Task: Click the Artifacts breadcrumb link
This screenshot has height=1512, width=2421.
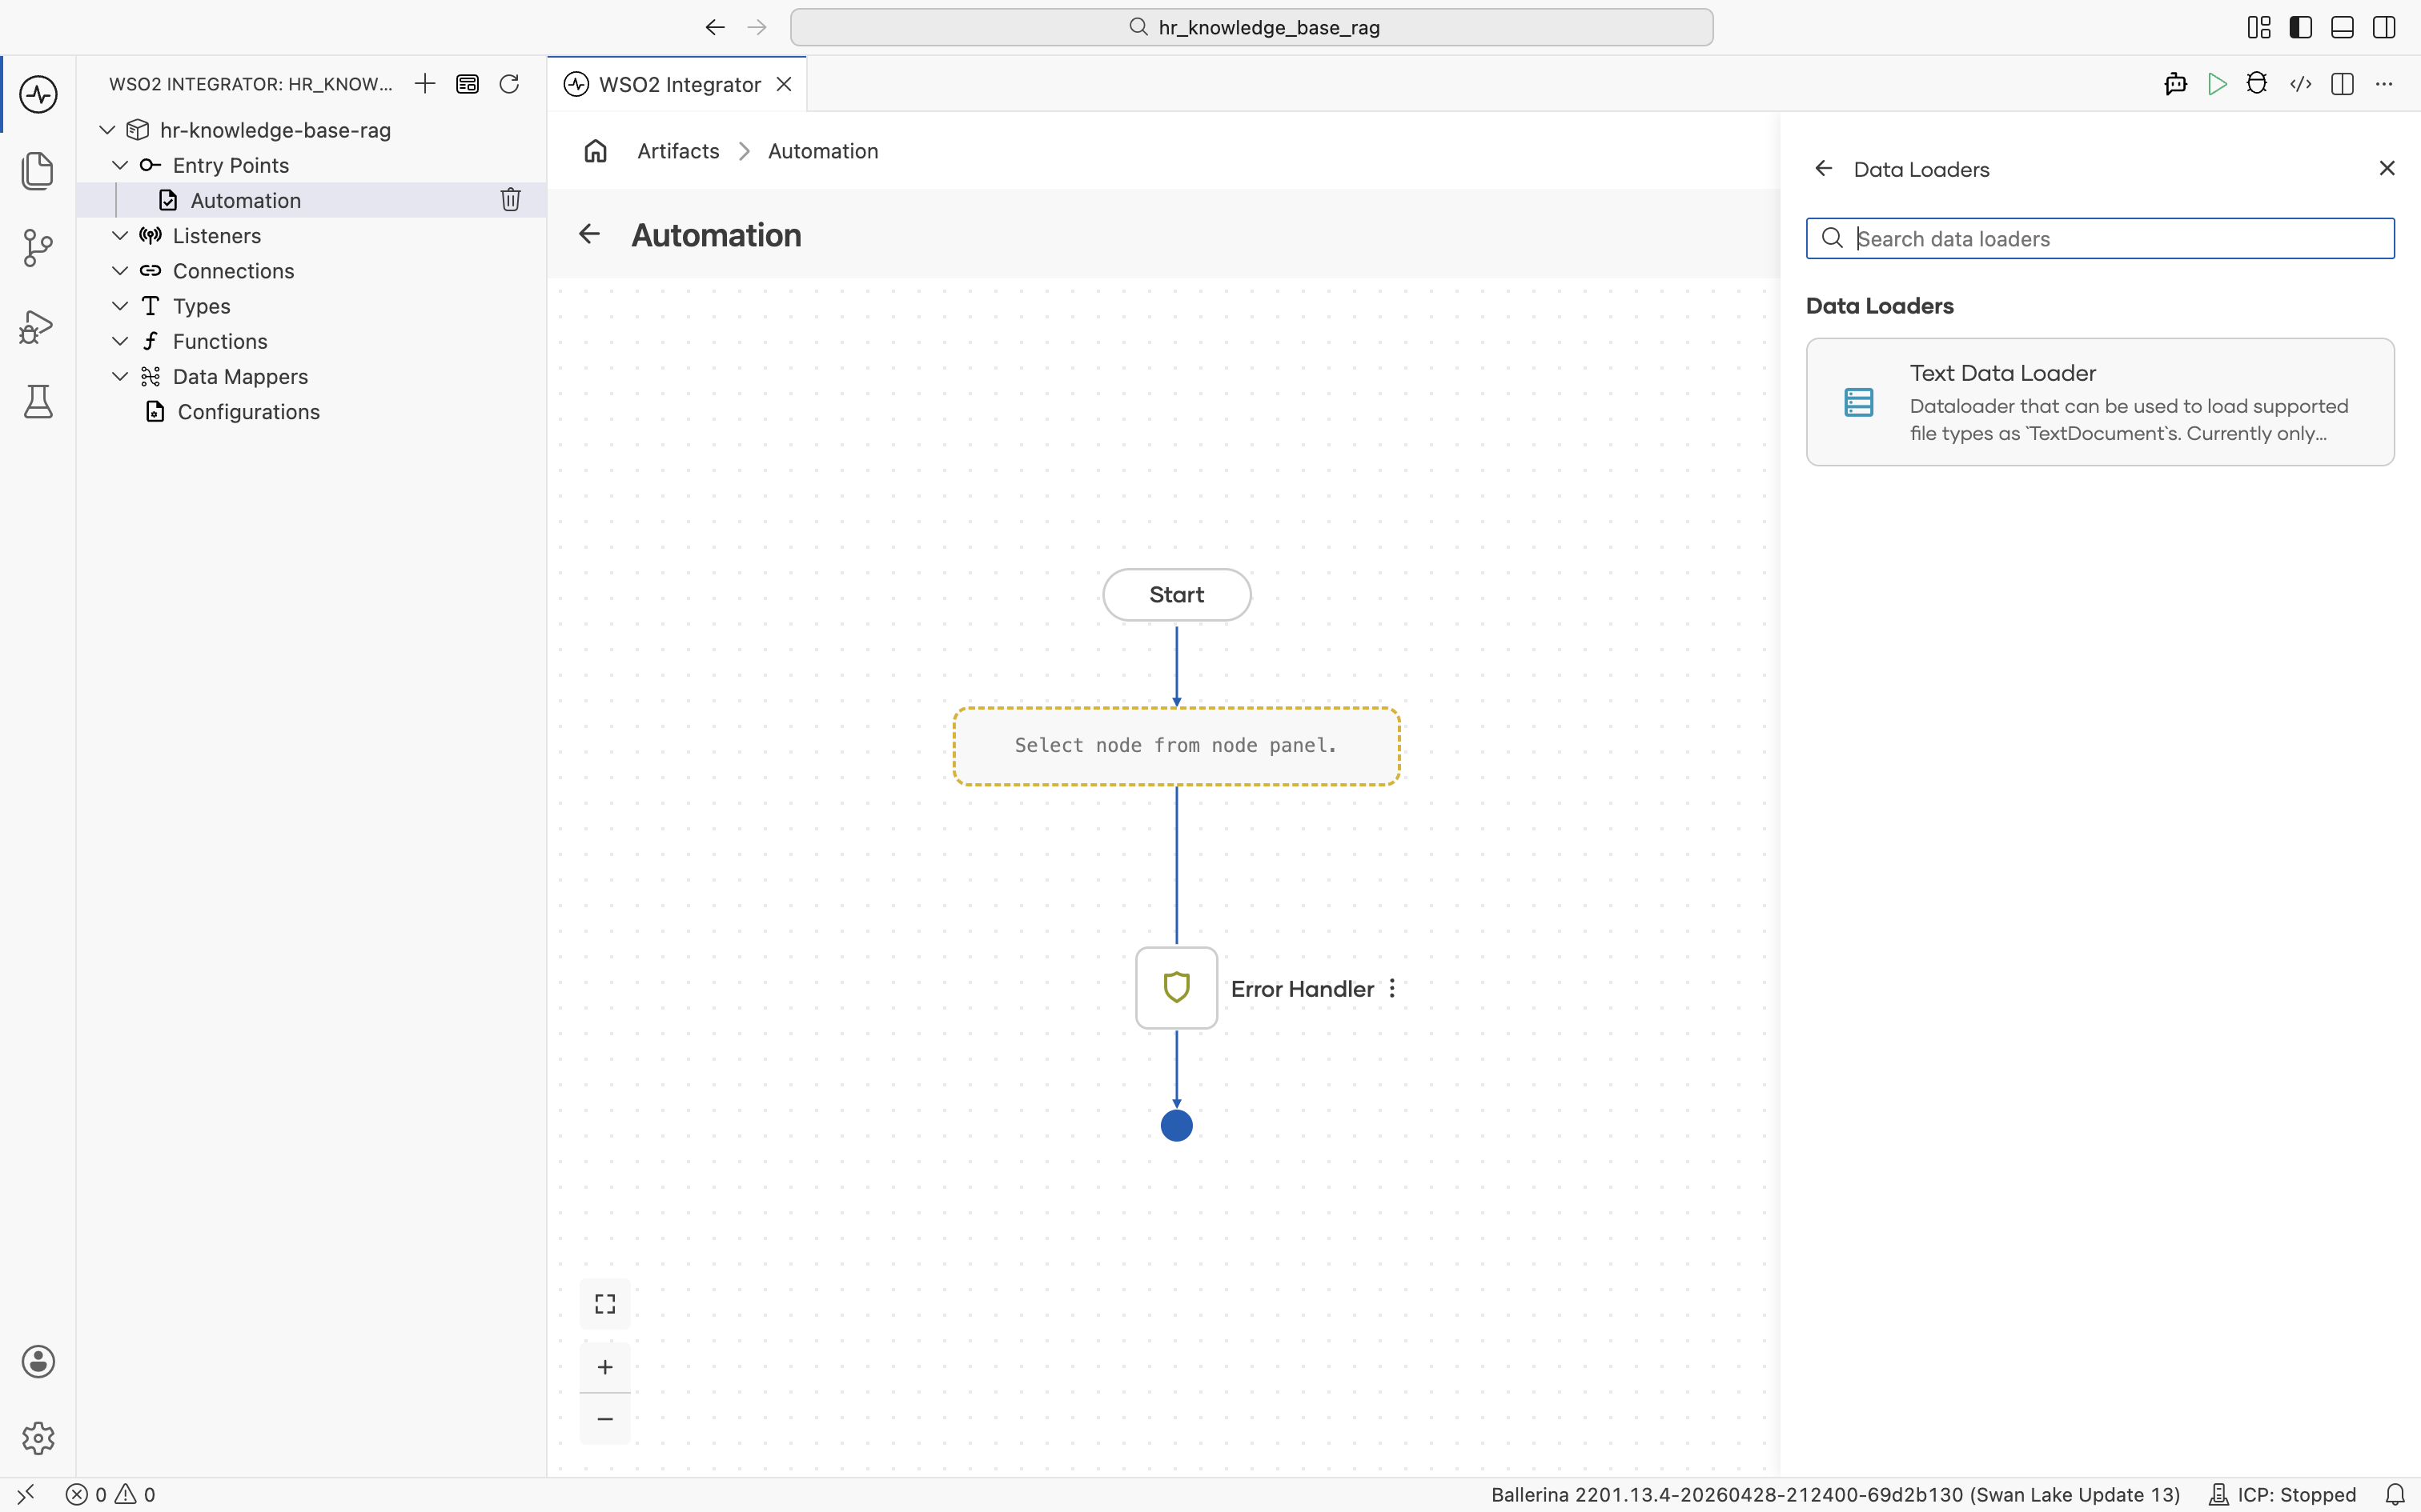Action: [678, 151]
